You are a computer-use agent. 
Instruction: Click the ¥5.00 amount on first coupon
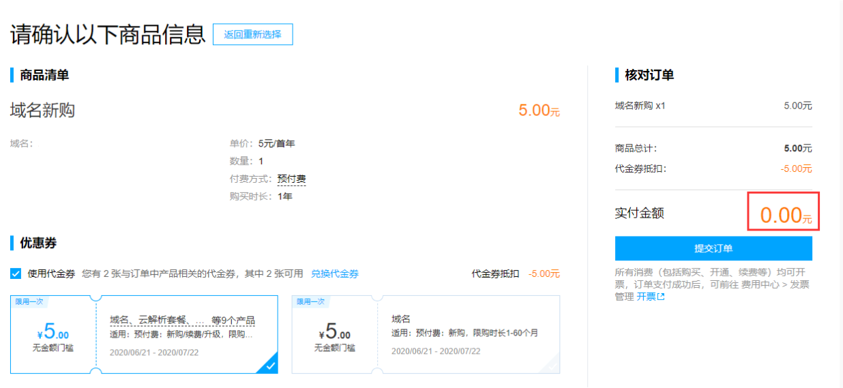[53, 332]
